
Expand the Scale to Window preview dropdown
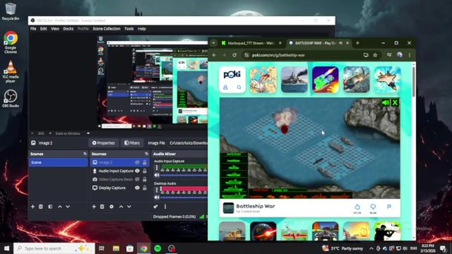click(x=88, y=133)
